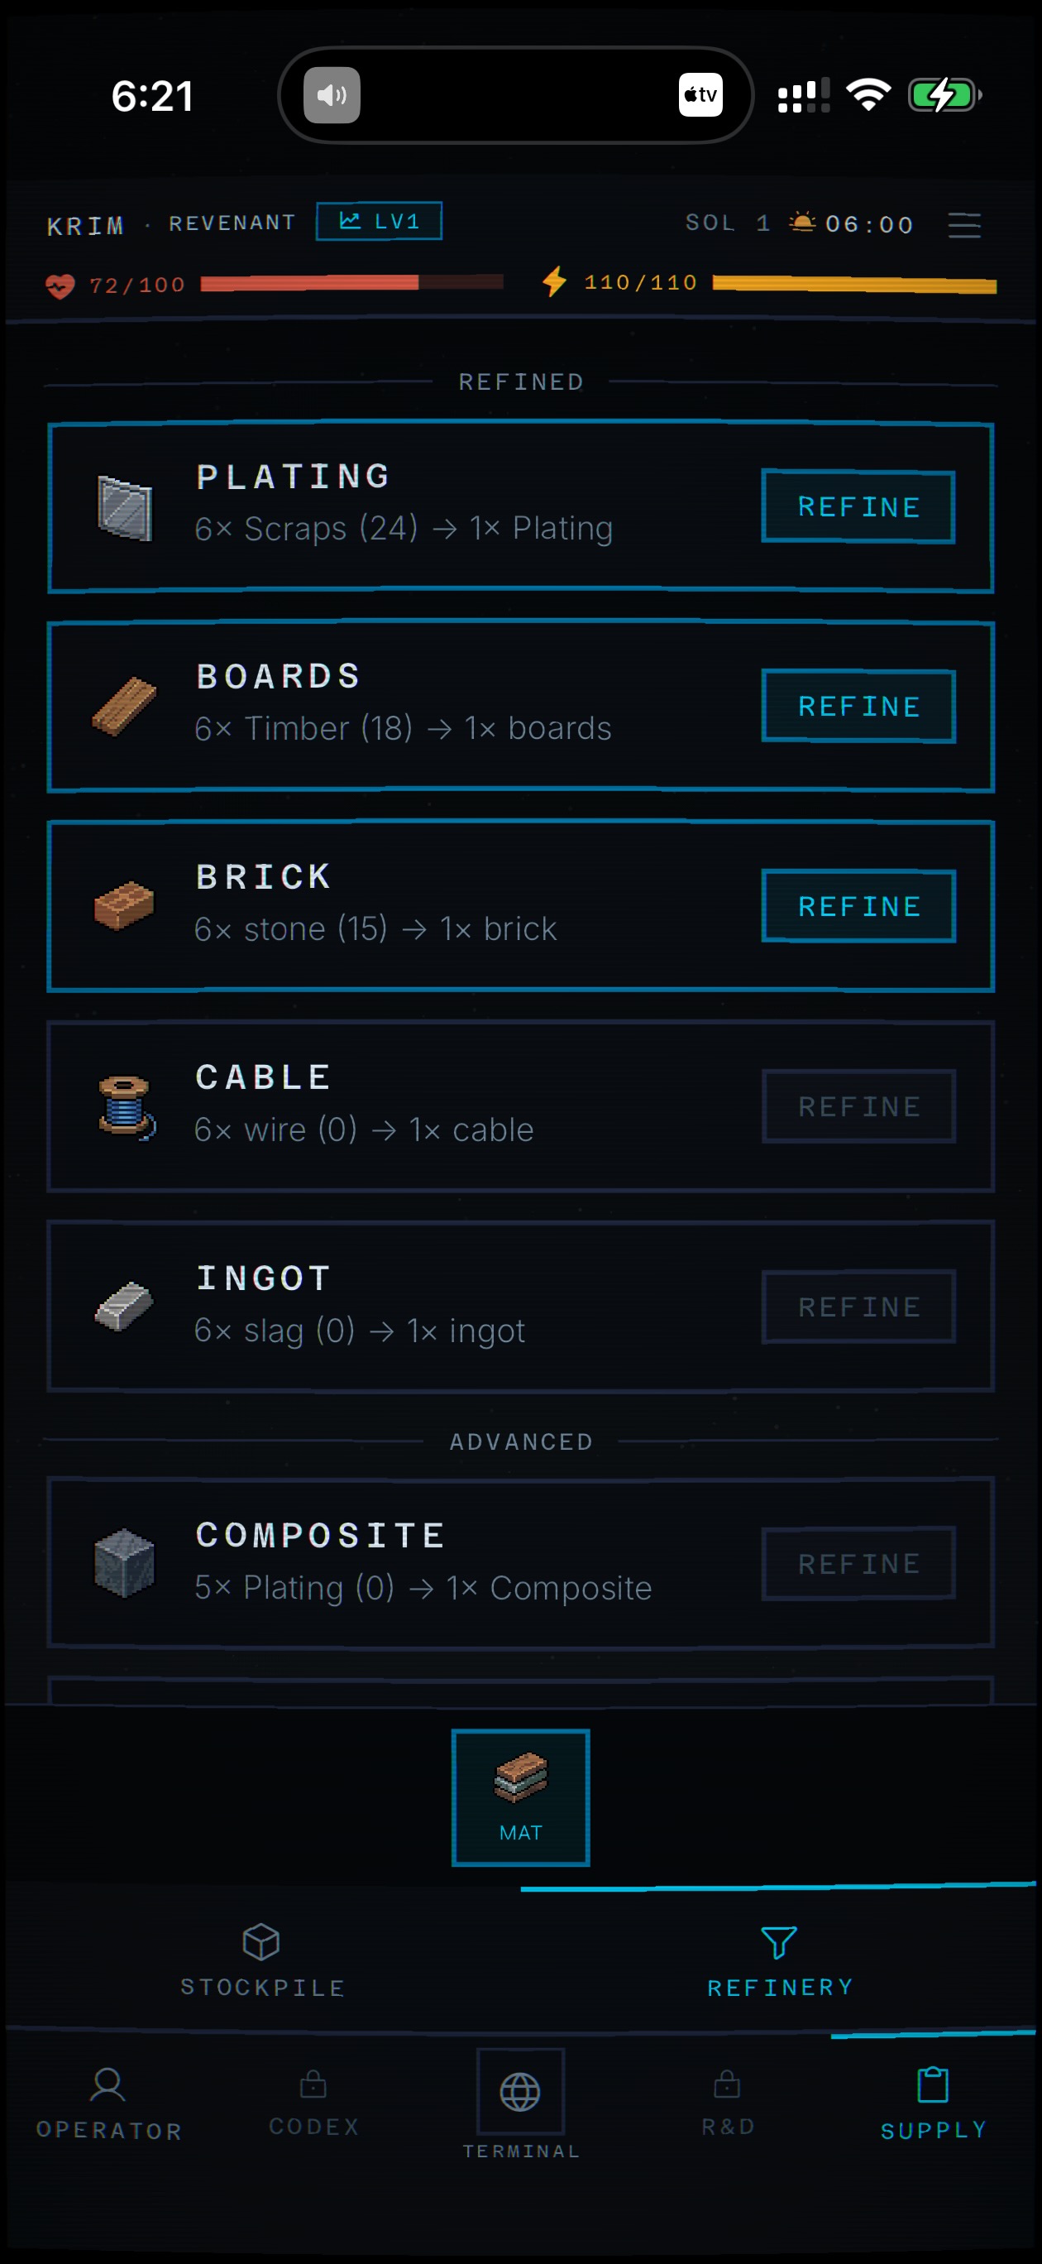1042x2264 pixels.
Task: Refine Scraps into Plating
Action: 858,507
